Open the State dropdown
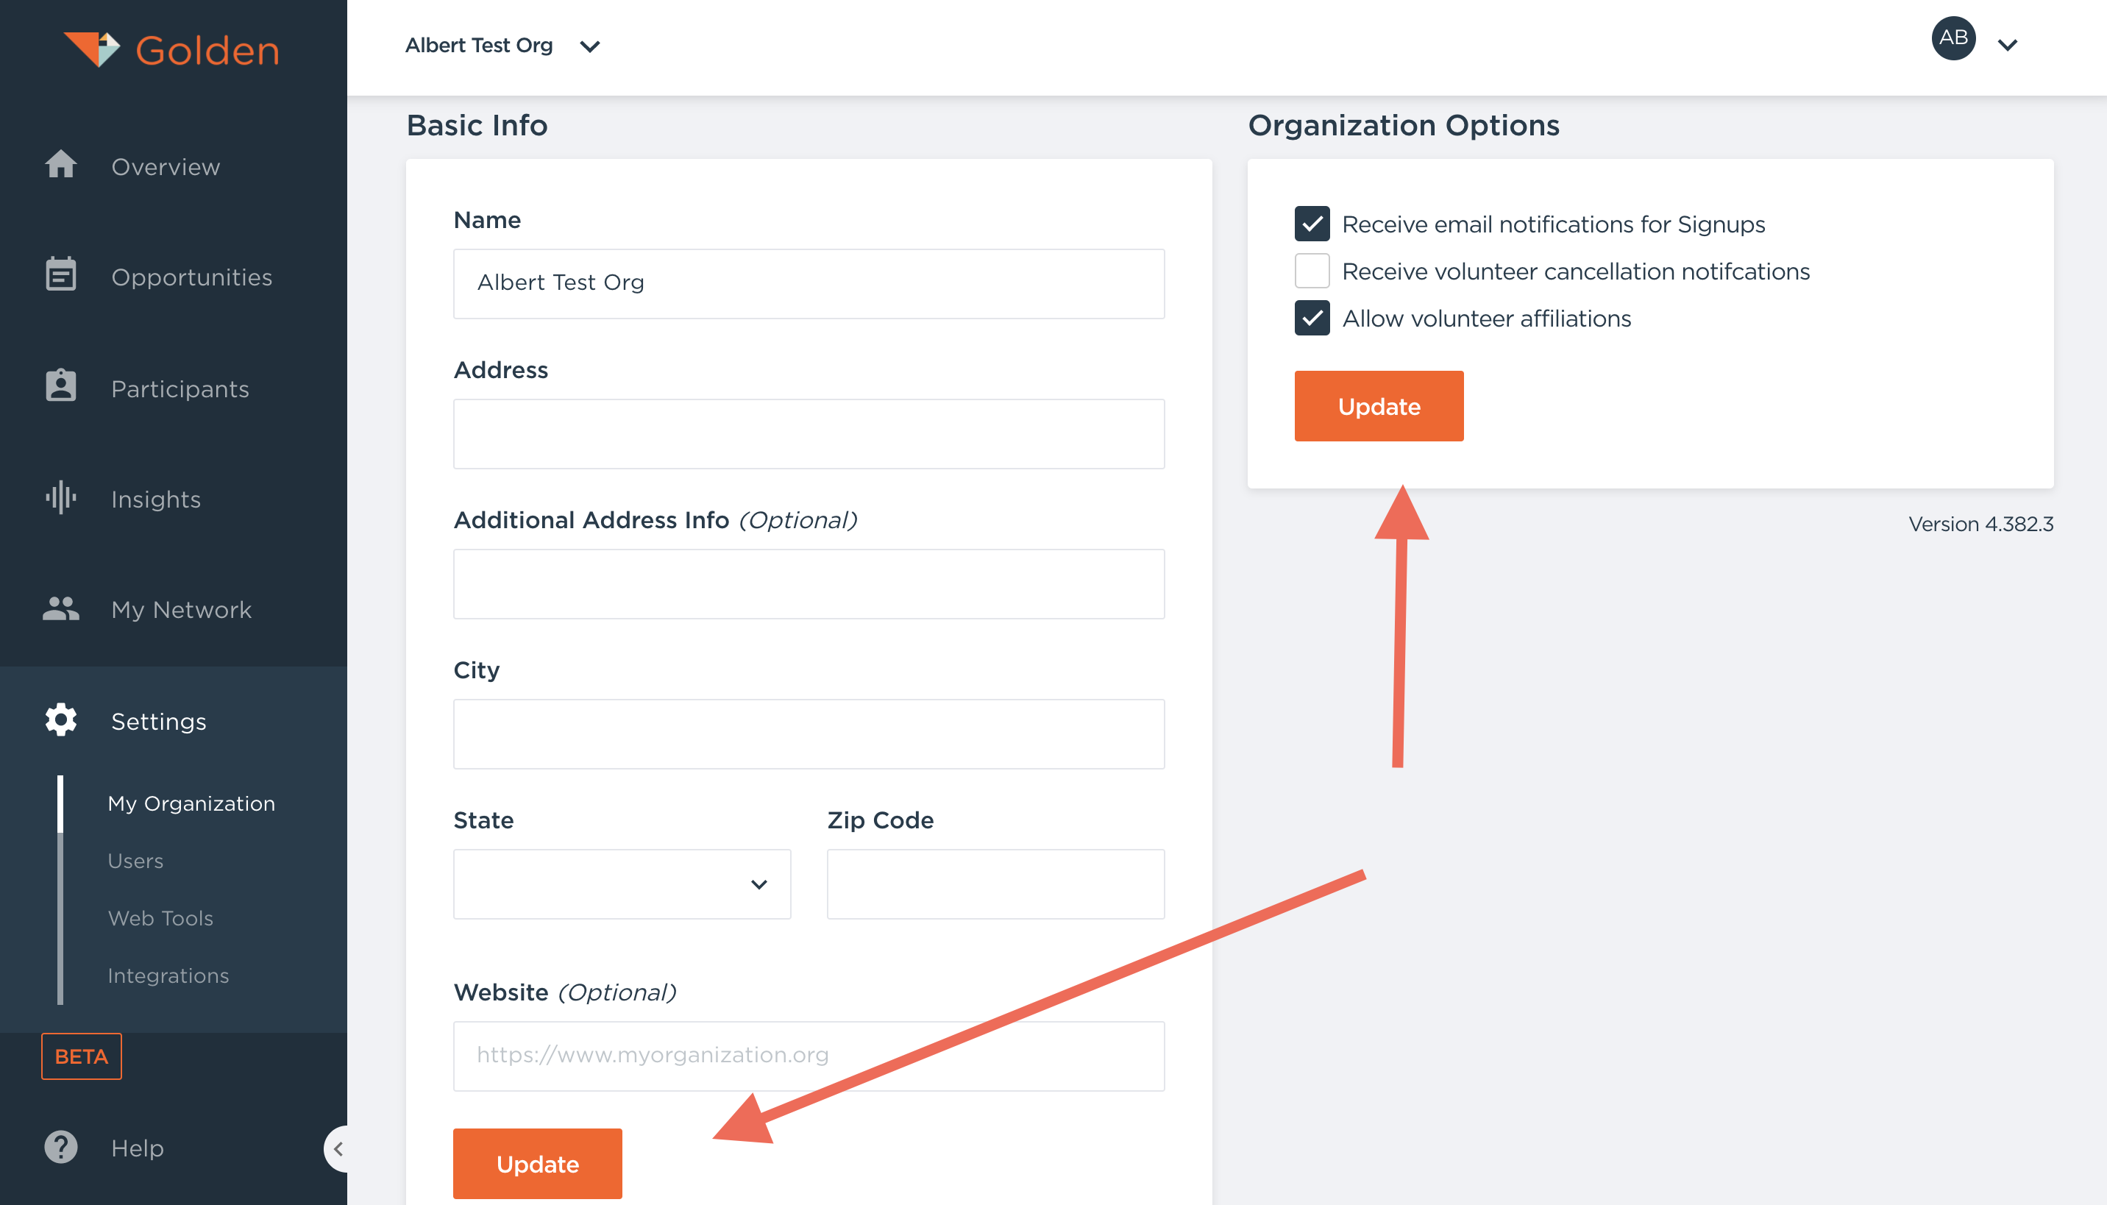Viewport: 2107px width, 1205px height. pos(622,884)
